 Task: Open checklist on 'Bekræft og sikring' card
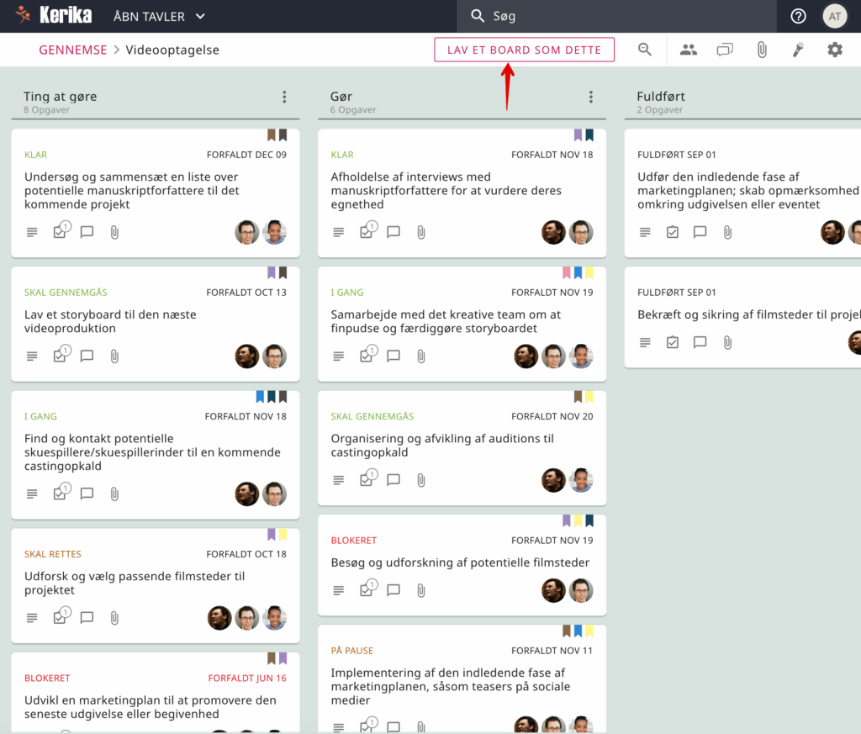[673, 342]
